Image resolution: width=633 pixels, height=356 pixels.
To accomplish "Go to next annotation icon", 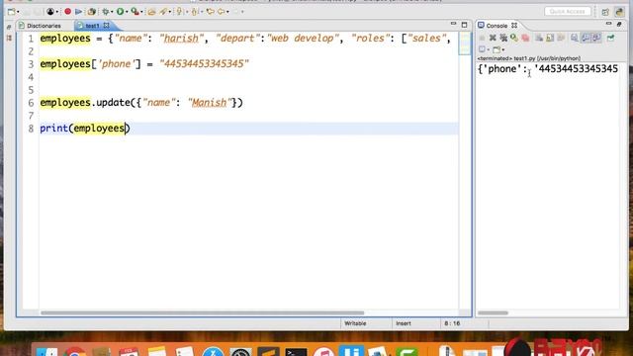I will click(180, 12).
